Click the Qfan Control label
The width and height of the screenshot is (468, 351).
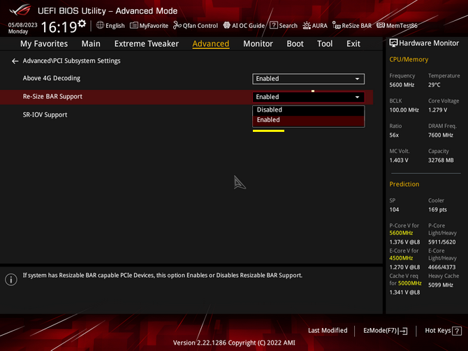pyautogui.click(x=200, y=26)
